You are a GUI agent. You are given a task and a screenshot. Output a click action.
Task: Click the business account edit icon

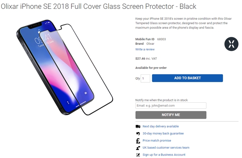click(138, 155)
